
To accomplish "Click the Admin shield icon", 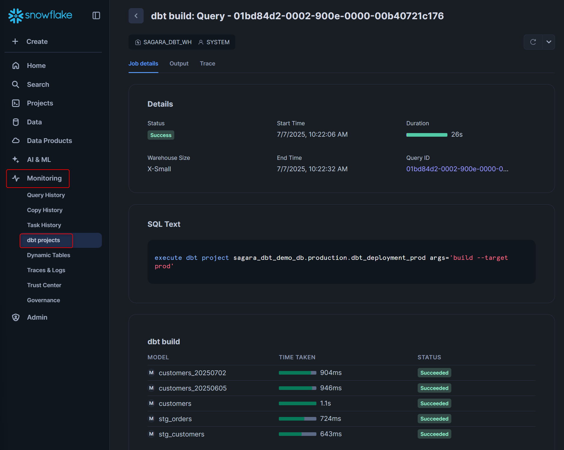I will [x=16, y=317].
